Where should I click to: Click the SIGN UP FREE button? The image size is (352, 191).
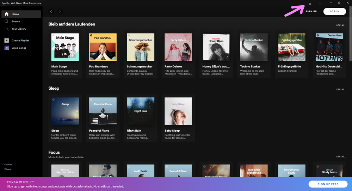[328, 184]
